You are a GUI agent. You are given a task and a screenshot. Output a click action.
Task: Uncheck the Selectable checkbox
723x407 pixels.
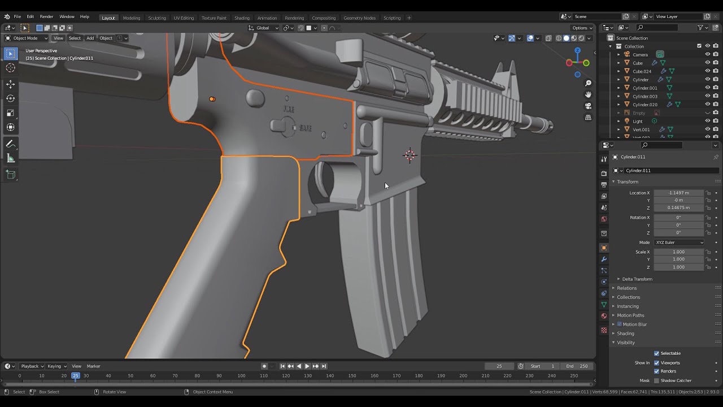click(656, 353)
